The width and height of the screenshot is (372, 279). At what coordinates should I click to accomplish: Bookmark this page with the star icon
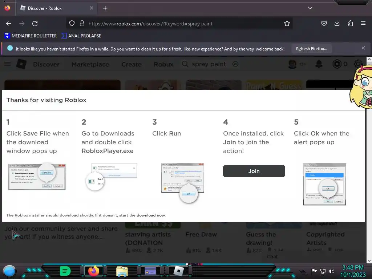point(287,24)
